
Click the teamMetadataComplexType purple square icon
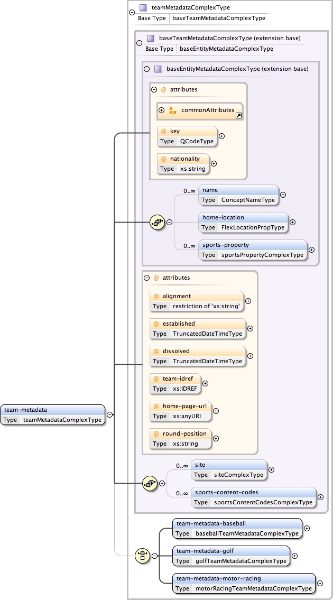[x=143, y=8]
